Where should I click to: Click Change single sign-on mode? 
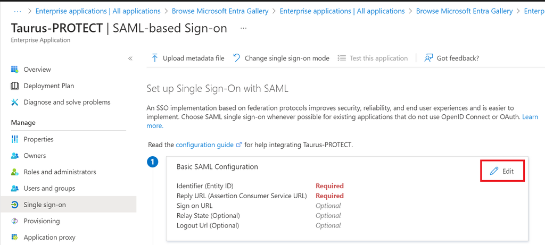(x=281, y=58)
